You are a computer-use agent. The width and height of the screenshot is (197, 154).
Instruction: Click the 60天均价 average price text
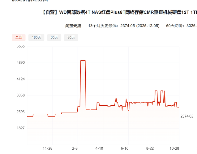[x=182, y=26]
